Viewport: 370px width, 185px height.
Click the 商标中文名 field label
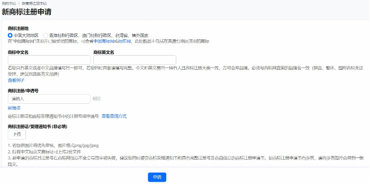point(18,52)
